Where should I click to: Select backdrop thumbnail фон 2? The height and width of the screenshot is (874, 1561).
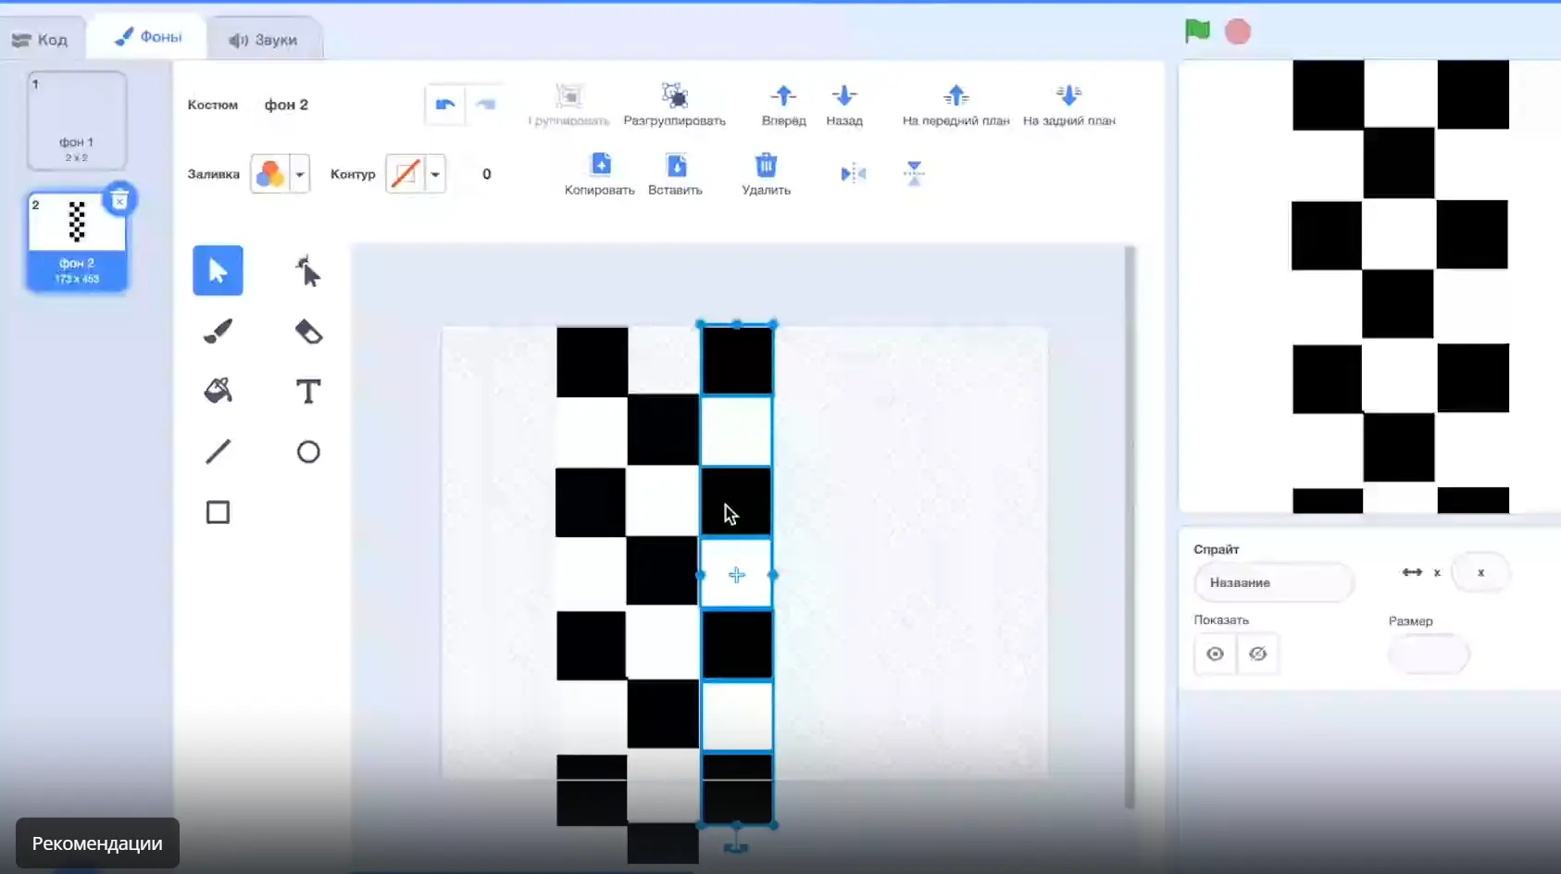point(77,243)
